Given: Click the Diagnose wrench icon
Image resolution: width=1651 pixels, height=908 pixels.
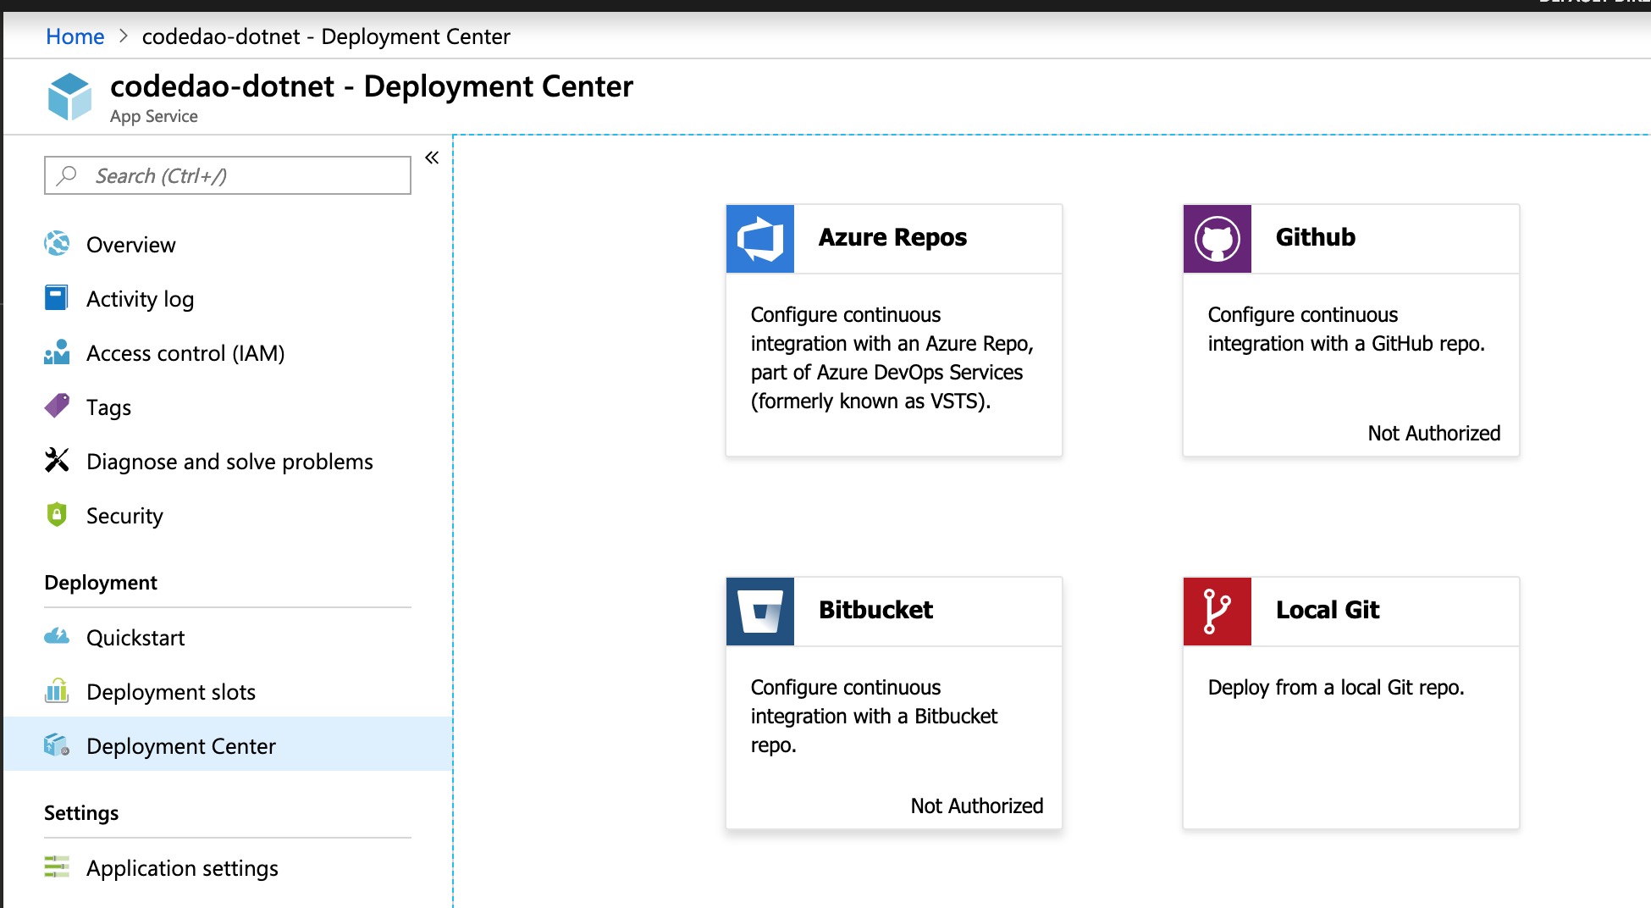Looking at the screenshot, I should (57, 461).
